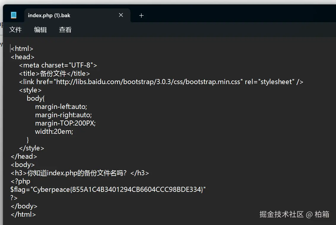This screenshot has width=336, height=225.
Task: Click the h3 heading line text
Action: [x=80, y=173]
